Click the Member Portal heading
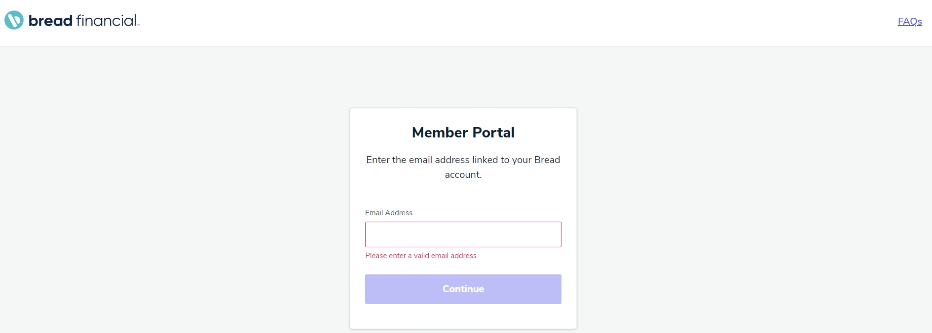 pos(463,133)
